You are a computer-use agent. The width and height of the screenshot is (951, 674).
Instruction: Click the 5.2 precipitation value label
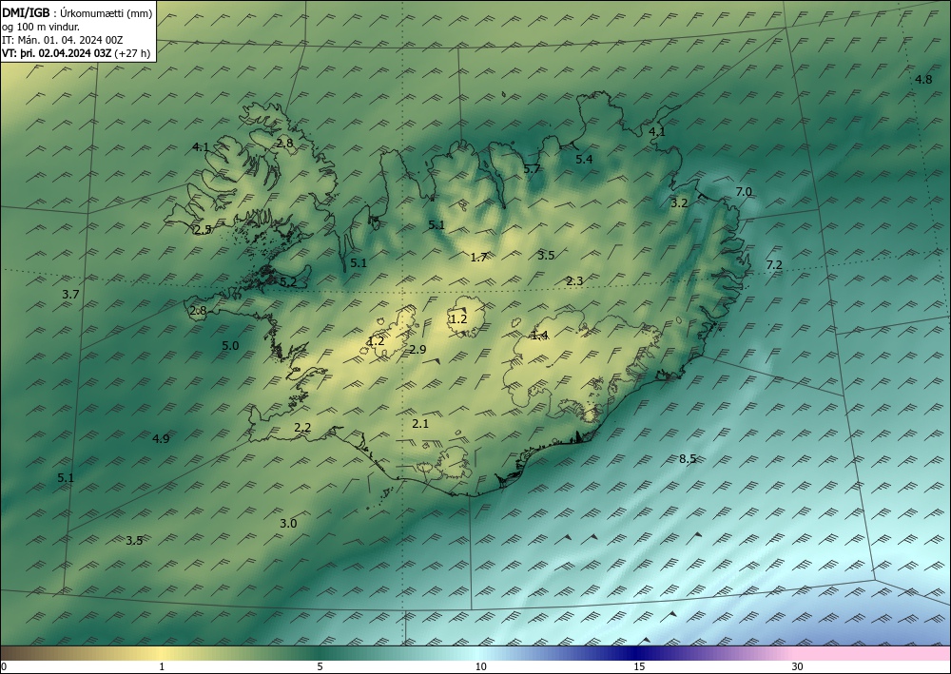click(x=289, y=281)
